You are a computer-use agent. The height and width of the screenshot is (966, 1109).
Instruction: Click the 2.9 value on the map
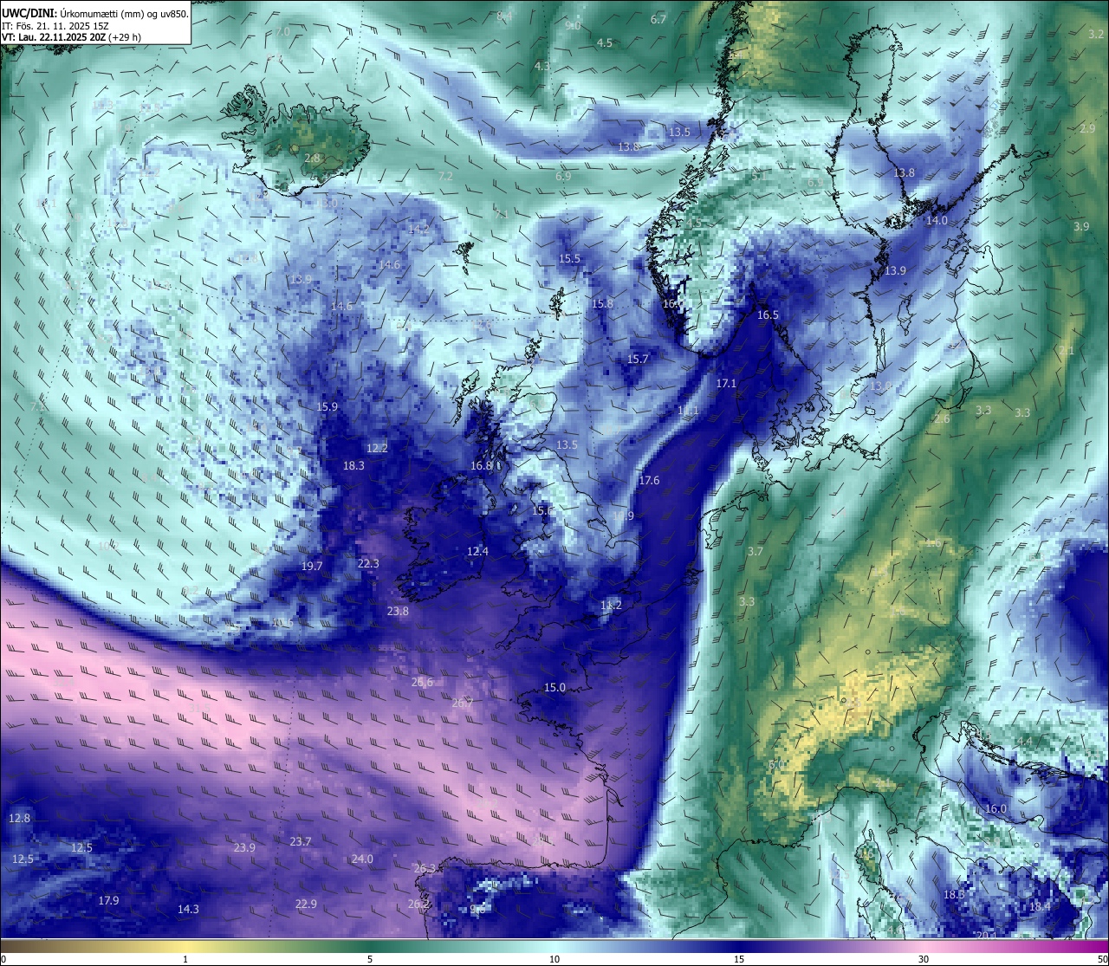[x=1088, y=128]
